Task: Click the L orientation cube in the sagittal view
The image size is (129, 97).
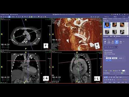Action: click(x=97, y=78)
